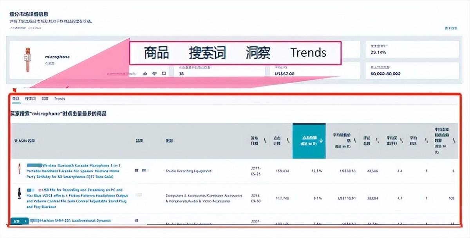Open the small 洞察 tab
470x238 pixels.
pos(45,99)
